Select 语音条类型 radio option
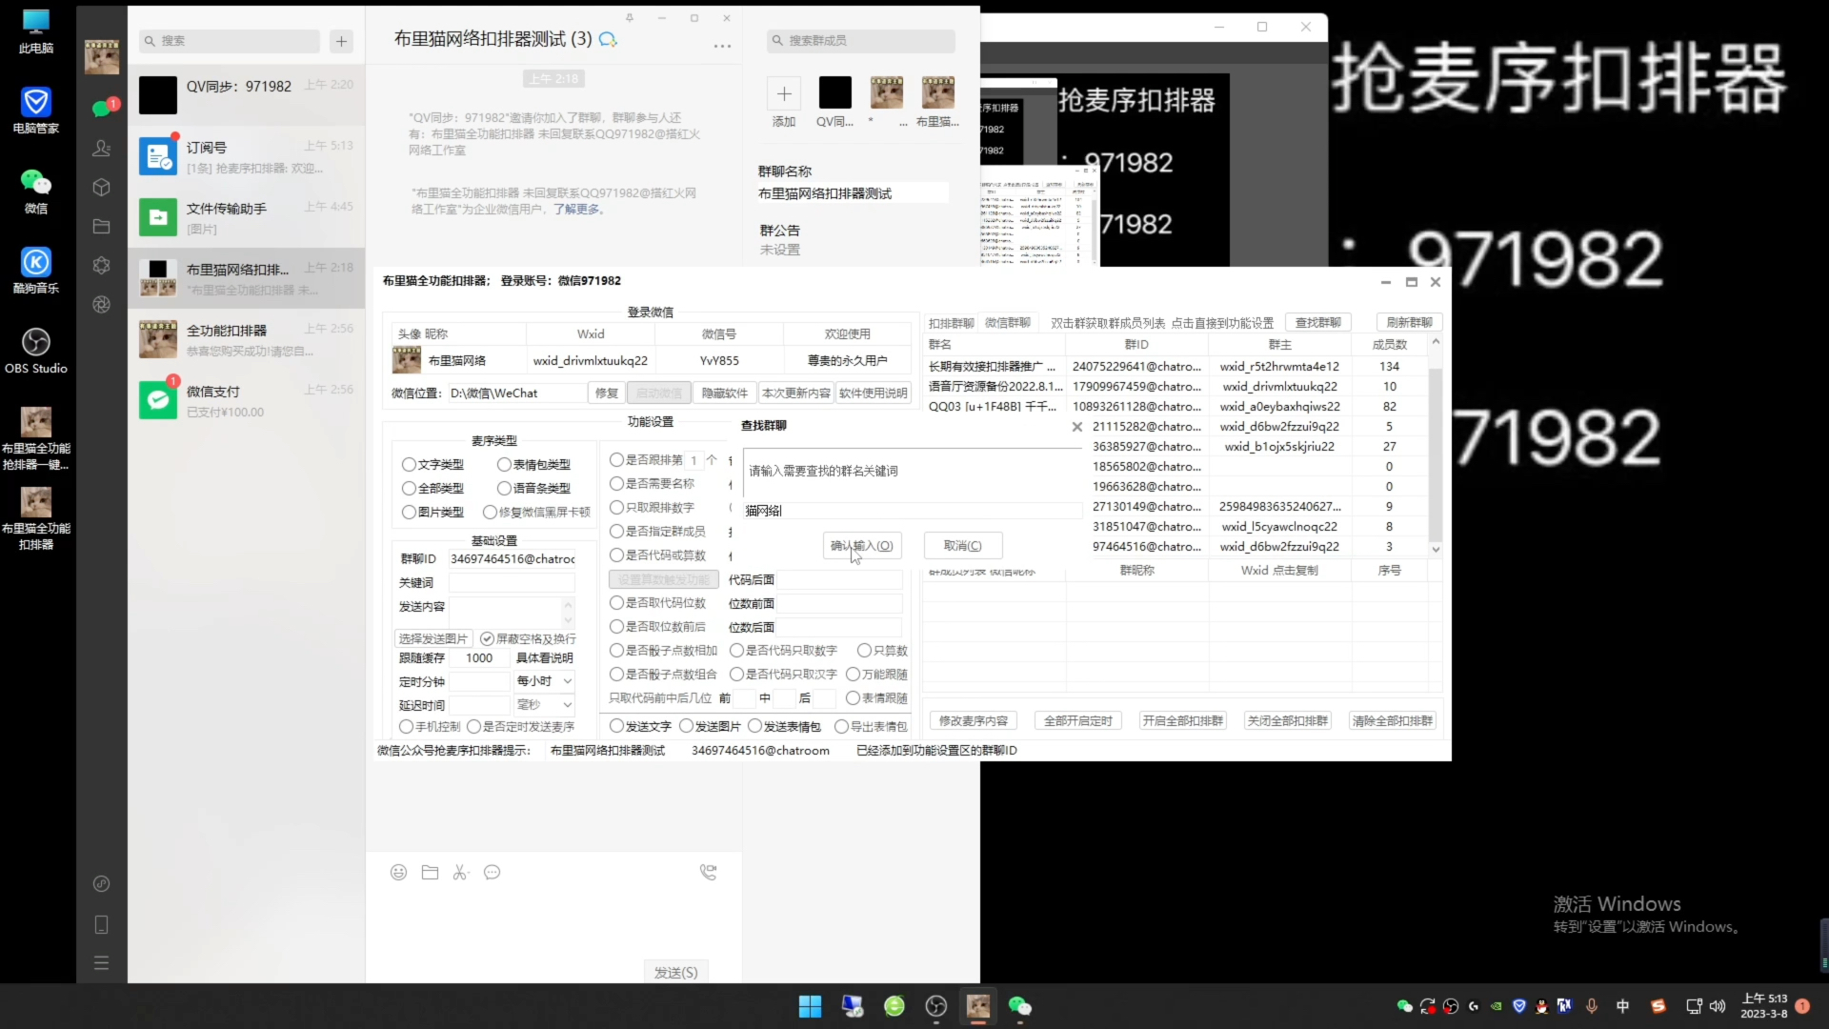 pos(533,489)
